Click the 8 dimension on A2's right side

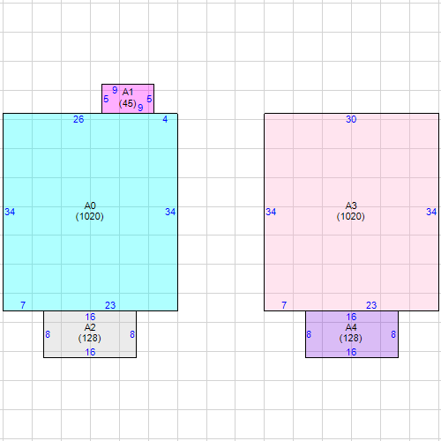(x=132, y=334)
